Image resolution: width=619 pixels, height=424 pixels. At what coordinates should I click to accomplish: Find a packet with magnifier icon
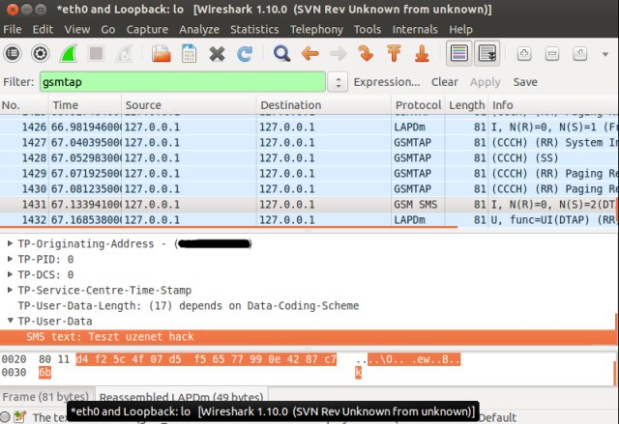click(281, 53)
